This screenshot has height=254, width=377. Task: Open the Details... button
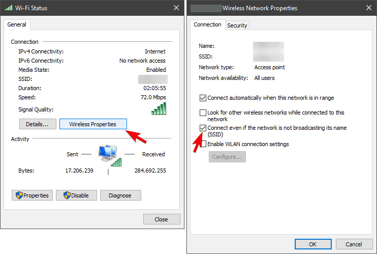(x=38, y=124)
